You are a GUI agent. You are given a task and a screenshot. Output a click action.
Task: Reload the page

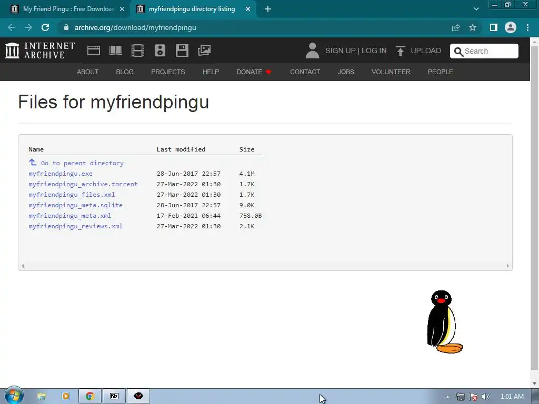[x=45, y=27]
